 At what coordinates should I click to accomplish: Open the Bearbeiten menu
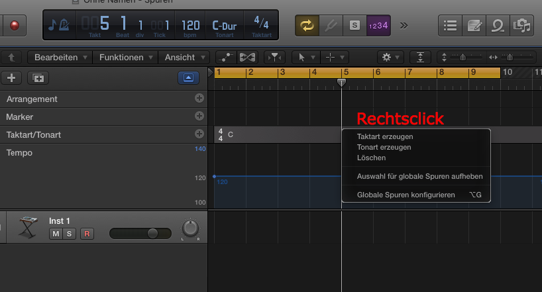point(60,58)
